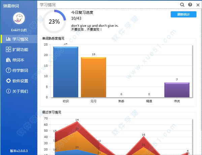Click the 弹幕单词 app title
This screenshot has width=202, height=155.
[x=11, y=6]
